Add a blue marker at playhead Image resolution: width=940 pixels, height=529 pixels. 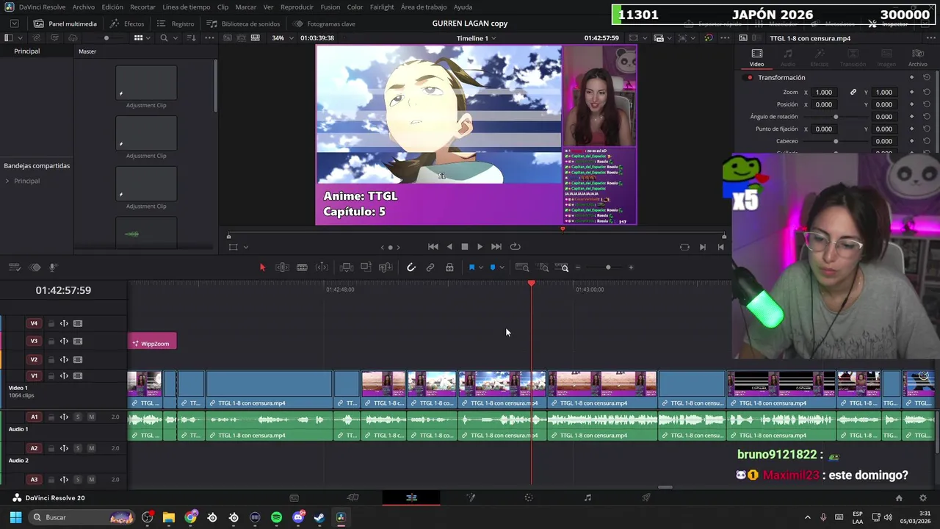[x=493, y=267]
